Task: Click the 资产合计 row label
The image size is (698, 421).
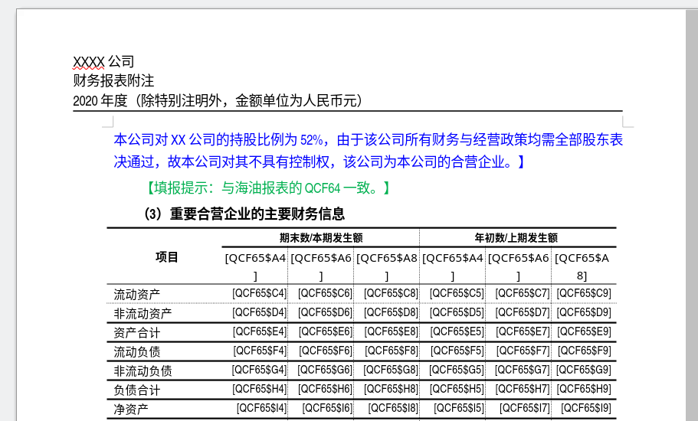Action: pos(137,332)
